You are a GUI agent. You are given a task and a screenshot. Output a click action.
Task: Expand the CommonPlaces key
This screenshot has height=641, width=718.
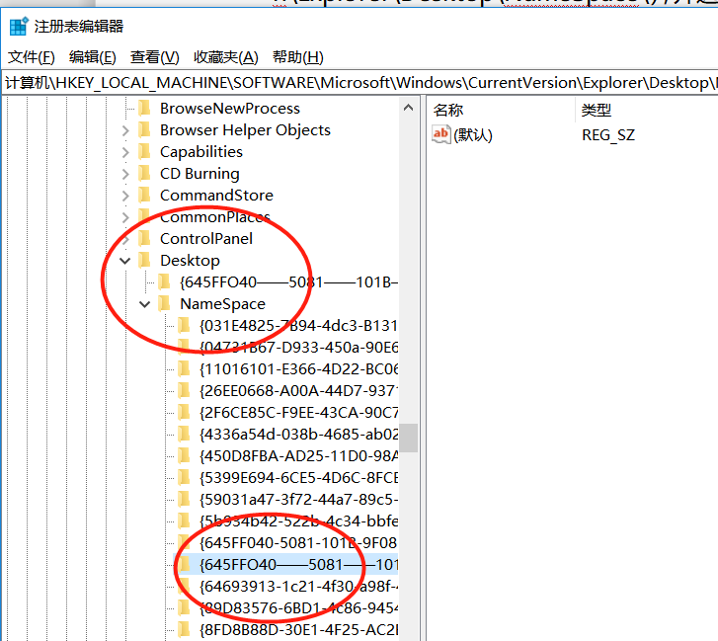coord(125,217)
